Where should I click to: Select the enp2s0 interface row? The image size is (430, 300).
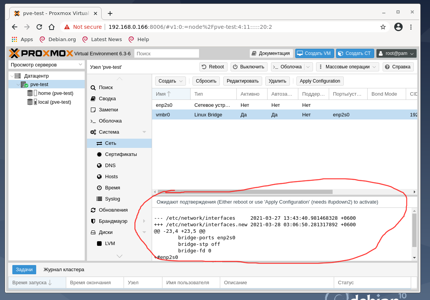pos(284,105)
